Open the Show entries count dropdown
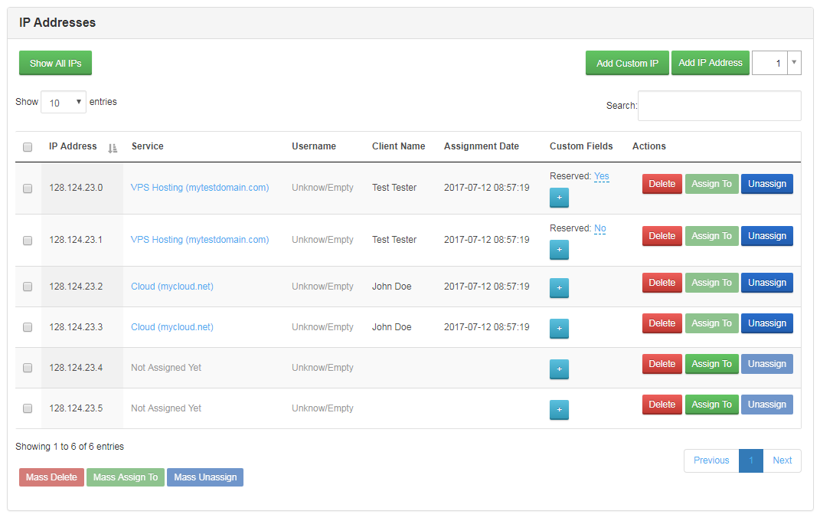The image size is (820, 521). (64, 102)
